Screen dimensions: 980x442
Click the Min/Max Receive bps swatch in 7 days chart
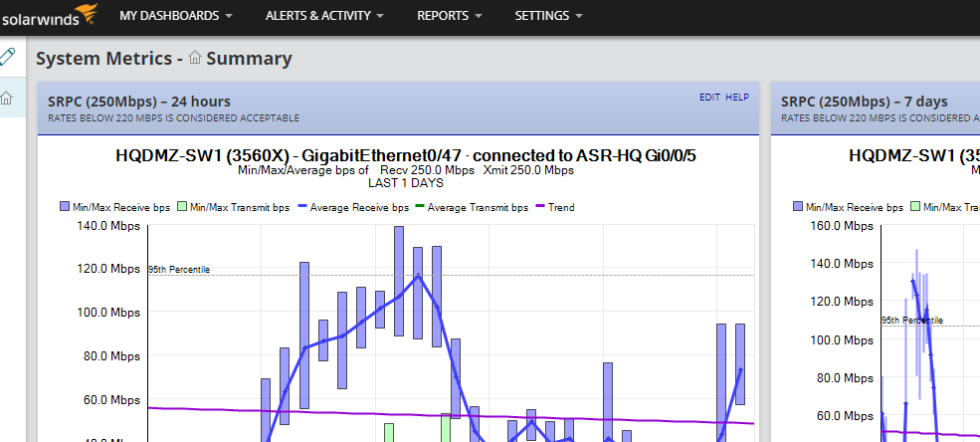pyautogui.click(x=798, y=207)
